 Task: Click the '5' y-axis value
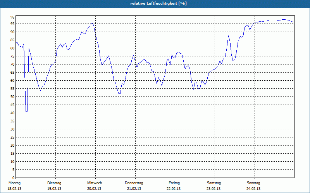pyautogui.click(x=13, y=170)
